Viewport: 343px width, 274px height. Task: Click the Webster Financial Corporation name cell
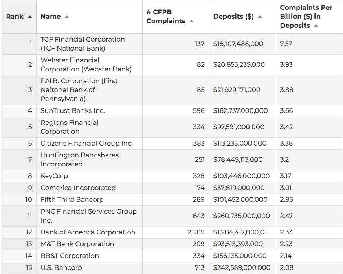86,65
